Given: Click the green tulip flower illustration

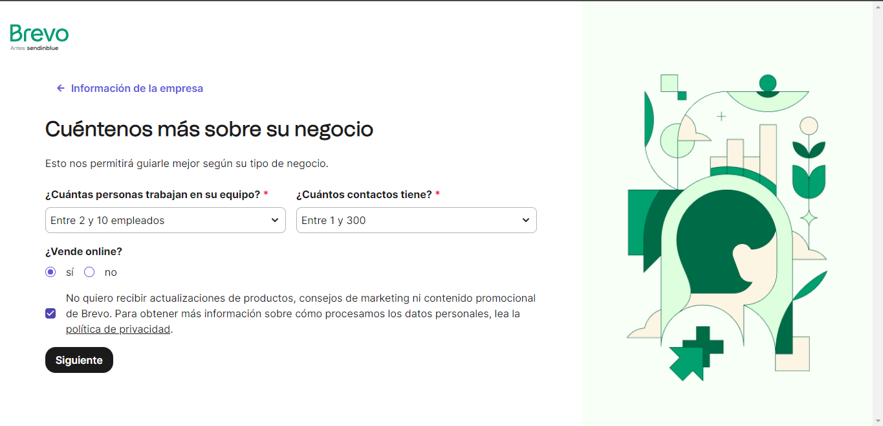Looking at the screenshot, I should pos(809,168).
